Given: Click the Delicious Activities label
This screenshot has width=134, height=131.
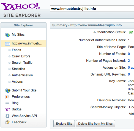Looking at the screenshot, I should tap(111, 100).
